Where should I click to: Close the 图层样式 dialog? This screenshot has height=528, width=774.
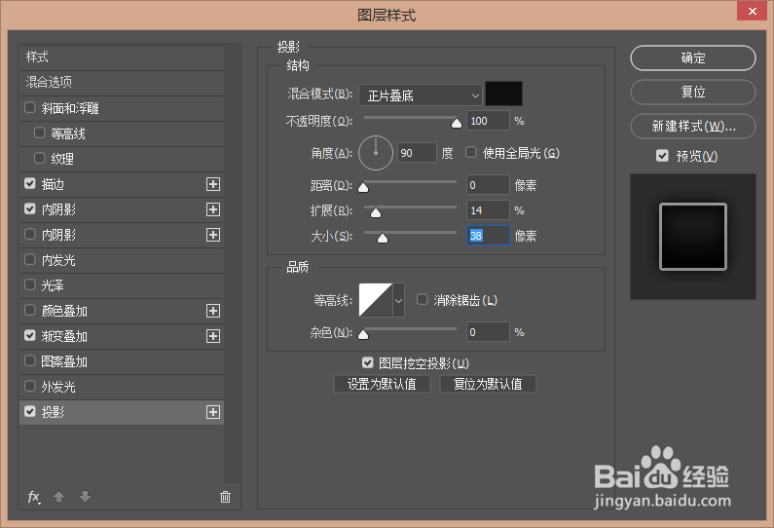point(752,11)
